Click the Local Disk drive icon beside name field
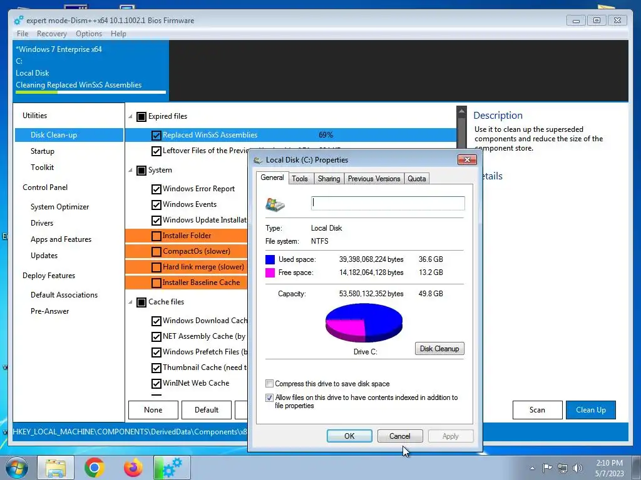The height and width of the screenshot is (480, 641). coord(275,204)
